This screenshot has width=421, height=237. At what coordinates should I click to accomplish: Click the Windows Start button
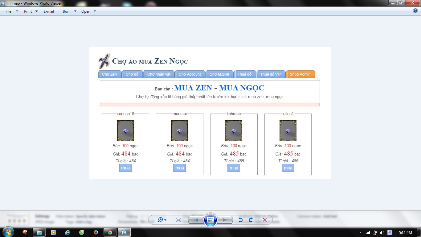[x=8, y=232]
